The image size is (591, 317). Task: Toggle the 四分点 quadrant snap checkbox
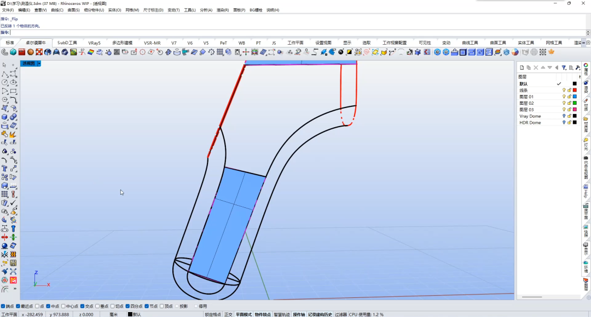pos(128,307)
